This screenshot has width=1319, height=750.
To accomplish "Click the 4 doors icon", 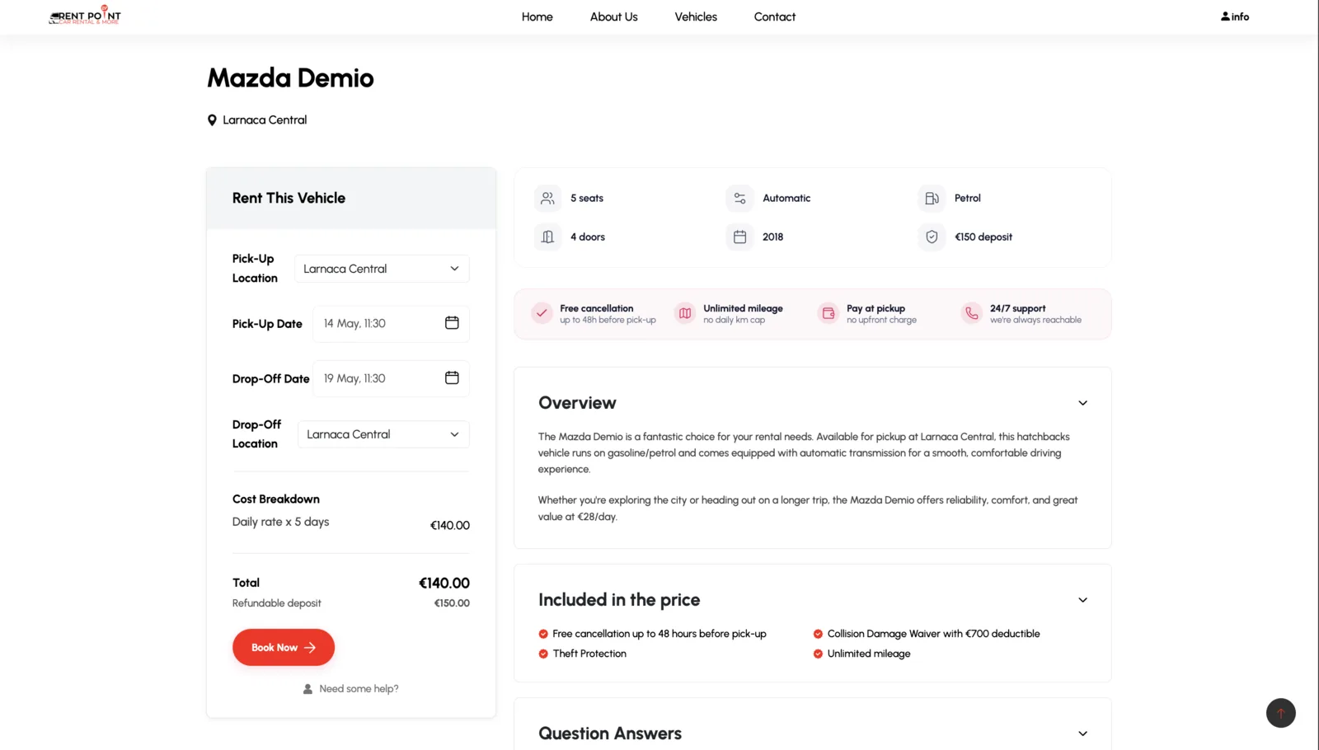I will [547, 237].
